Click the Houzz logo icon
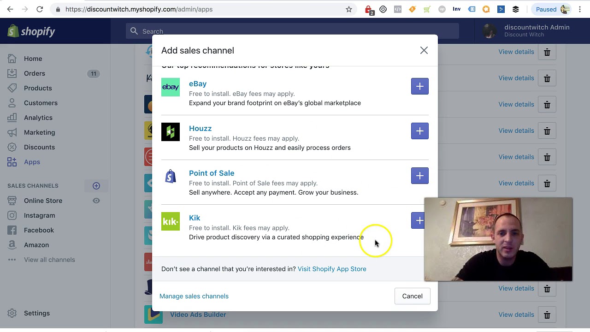Image resolution: width=590 pixels, height=332 pixels. pyautogui.click(x=171, y=132)
